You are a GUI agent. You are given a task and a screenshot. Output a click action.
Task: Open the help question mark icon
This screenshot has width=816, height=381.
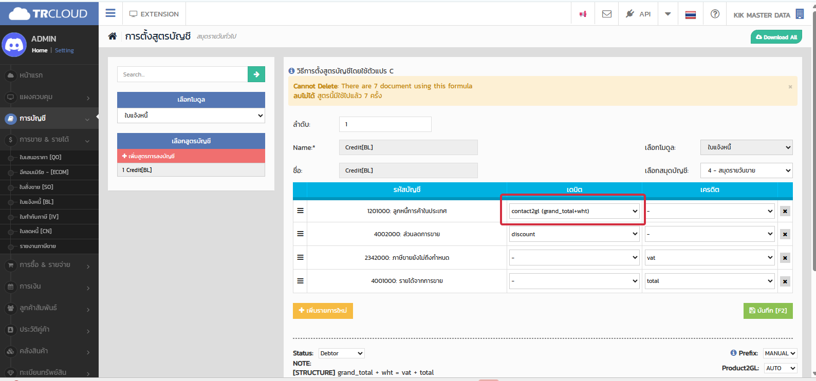(x=715, y=14)
